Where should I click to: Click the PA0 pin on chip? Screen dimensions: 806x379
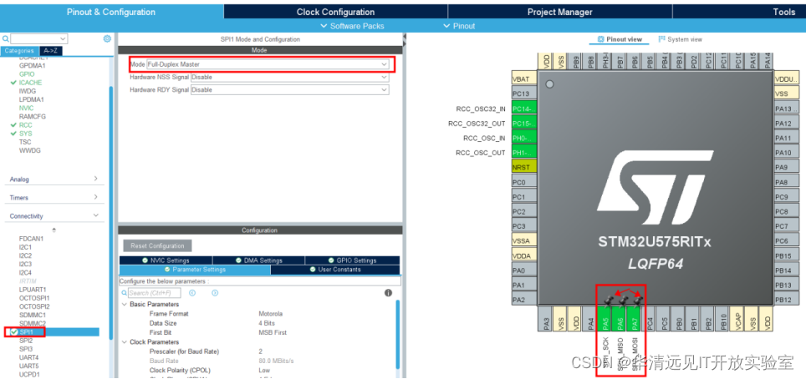tap(524, 270)
